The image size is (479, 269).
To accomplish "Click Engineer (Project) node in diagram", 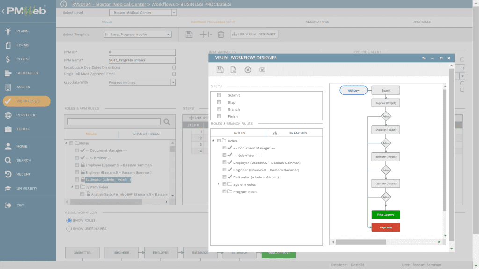I will pyautogui.click(x=386, y=103).
